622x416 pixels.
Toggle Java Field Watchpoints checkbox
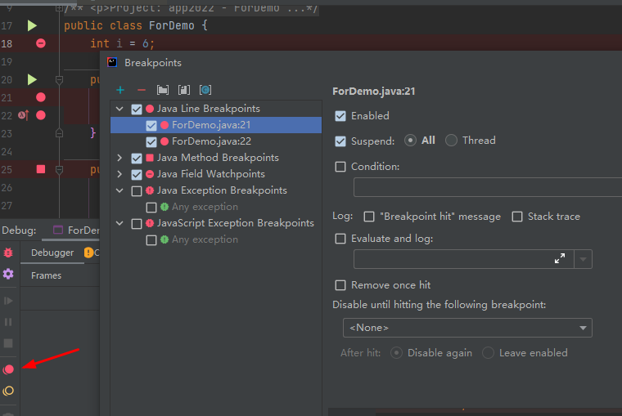point(137,174)
